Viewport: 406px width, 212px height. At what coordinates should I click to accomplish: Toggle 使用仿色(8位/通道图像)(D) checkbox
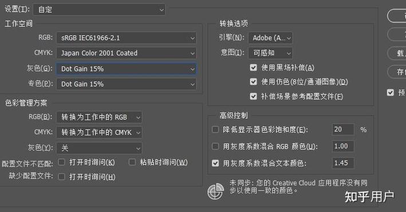(x=253, y=82)
